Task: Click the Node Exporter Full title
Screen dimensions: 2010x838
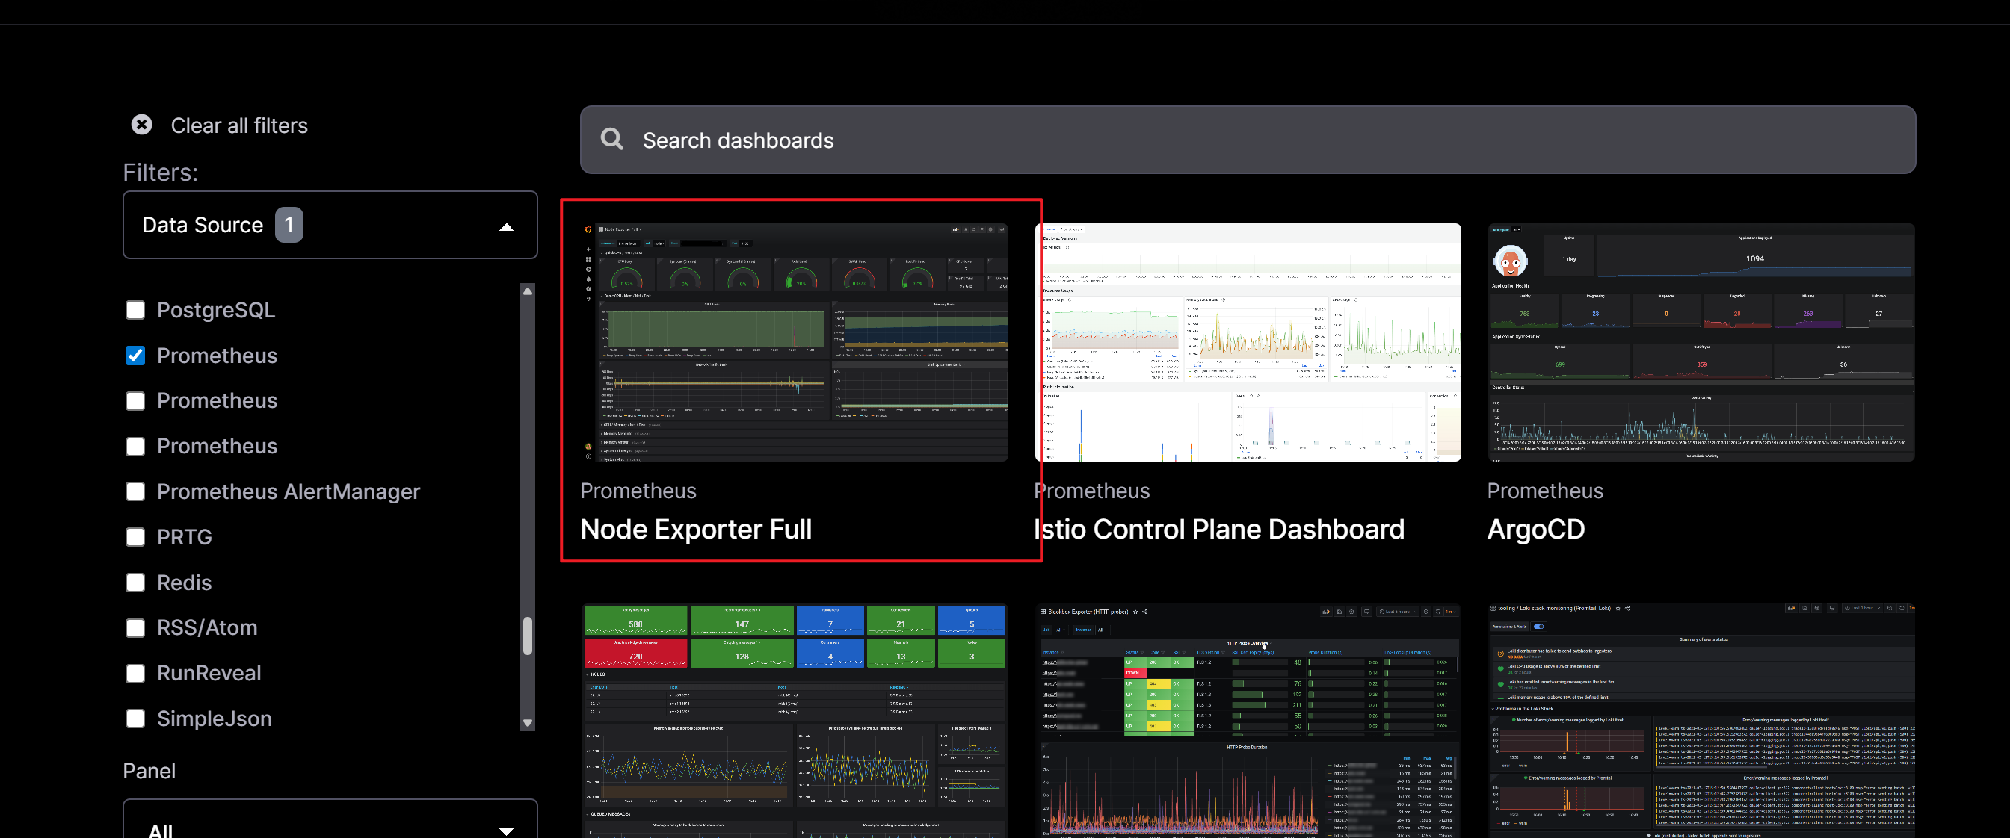Action: click(696, 530)
